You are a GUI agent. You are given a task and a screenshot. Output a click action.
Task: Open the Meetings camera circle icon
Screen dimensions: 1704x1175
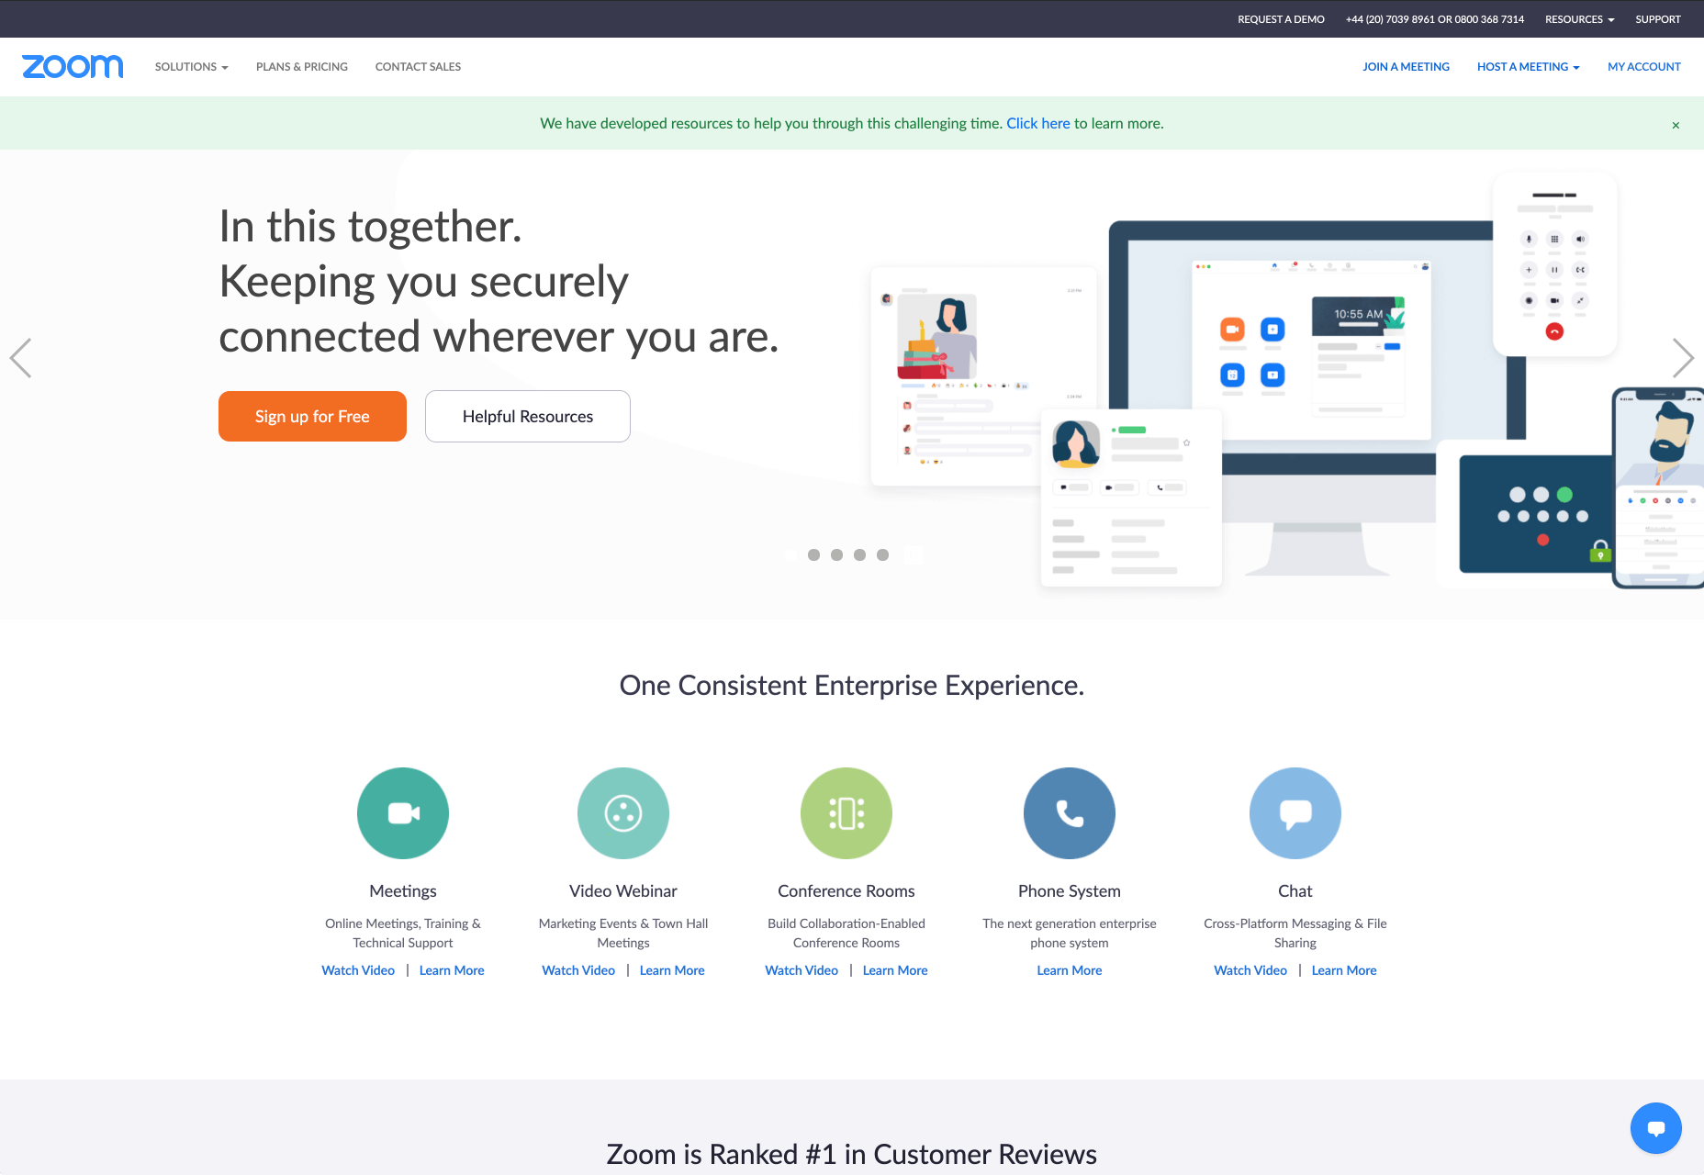(x=403, y=813)
